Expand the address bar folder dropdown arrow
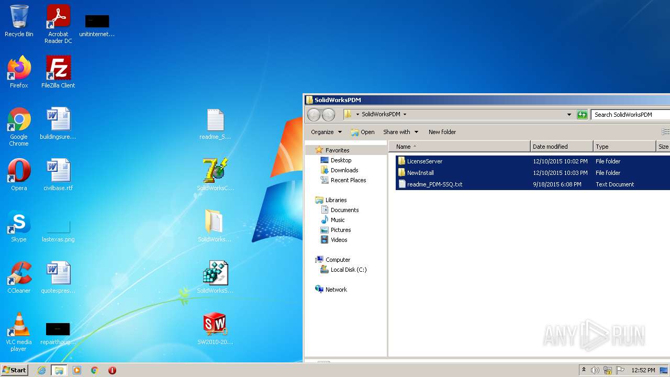The width and height of the screenshot is (670, 377). [x=358, y=114]
